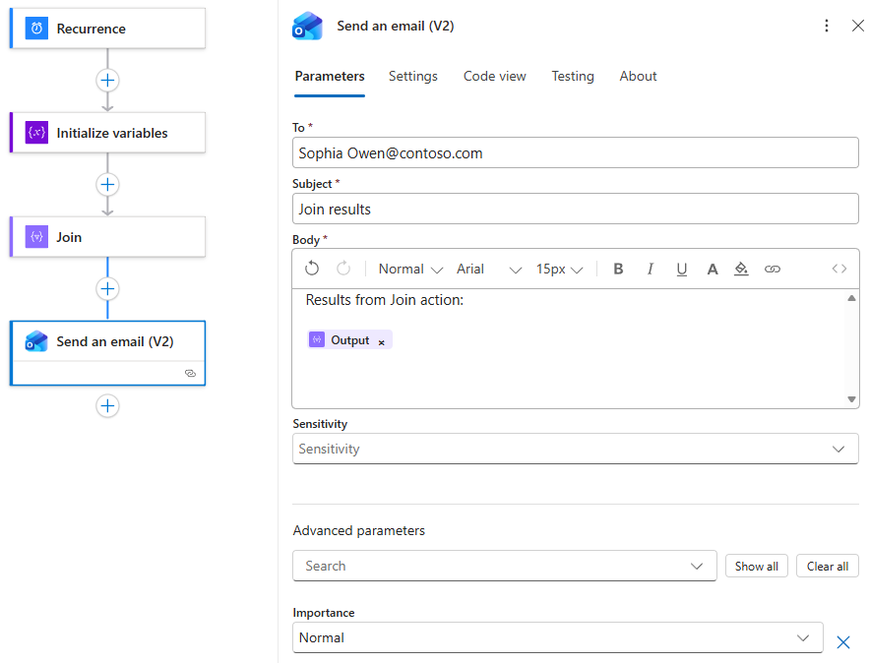Image resolution: width=869 pixels, height=663 pixels.
Task: Toggle bold formatting in body editor
Action: pyautogui.click(x=618, y=269)
